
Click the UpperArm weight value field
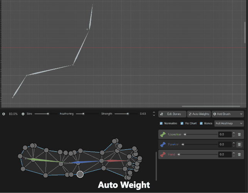tap(225, 134)
